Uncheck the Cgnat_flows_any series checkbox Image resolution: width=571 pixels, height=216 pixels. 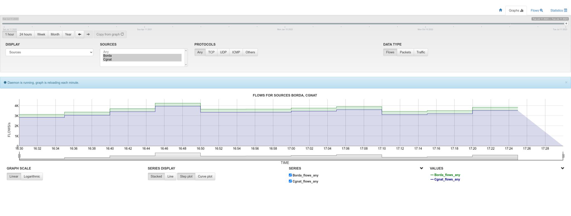pos(290,181)
